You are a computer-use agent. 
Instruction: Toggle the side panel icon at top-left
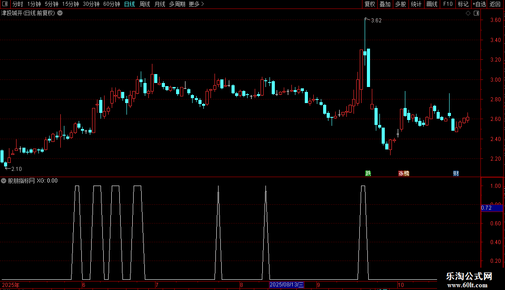coord(5,4)
